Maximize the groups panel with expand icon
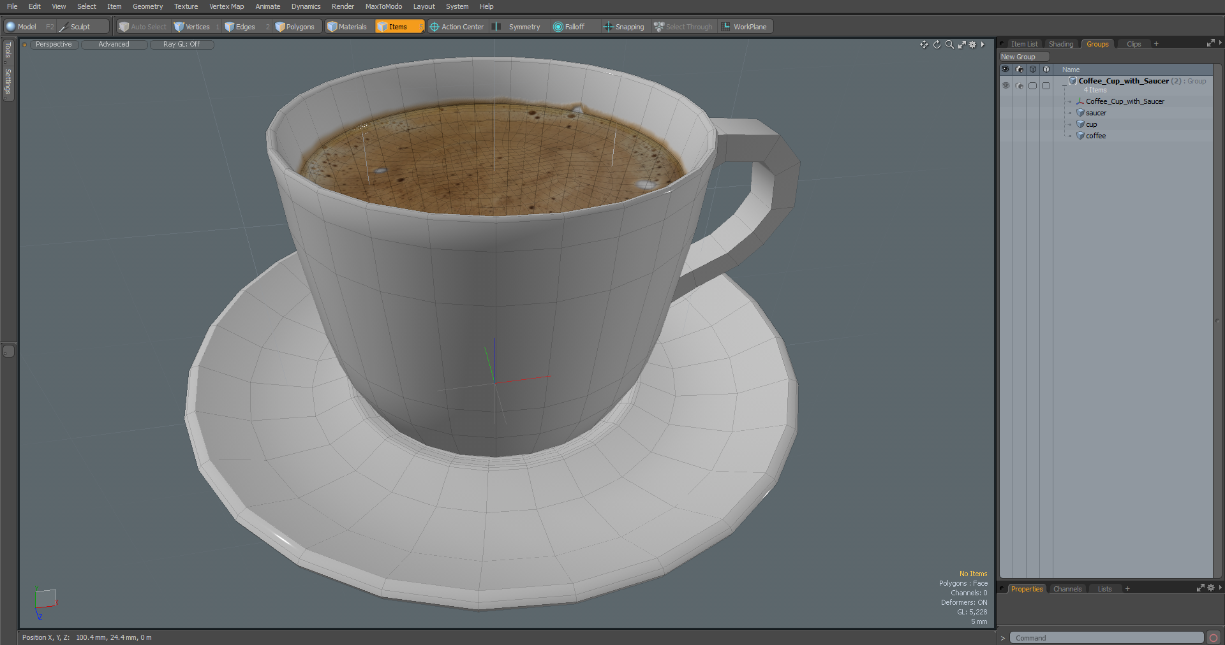 [1210, 43]
